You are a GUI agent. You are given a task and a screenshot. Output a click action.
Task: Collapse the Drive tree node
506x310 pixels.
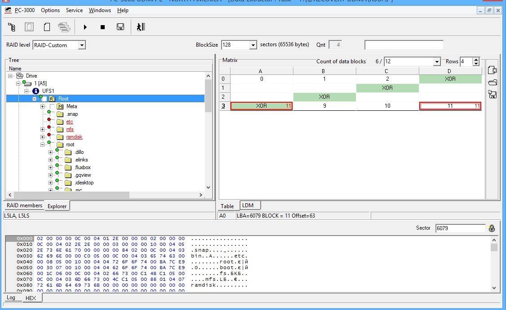point(10,76)
